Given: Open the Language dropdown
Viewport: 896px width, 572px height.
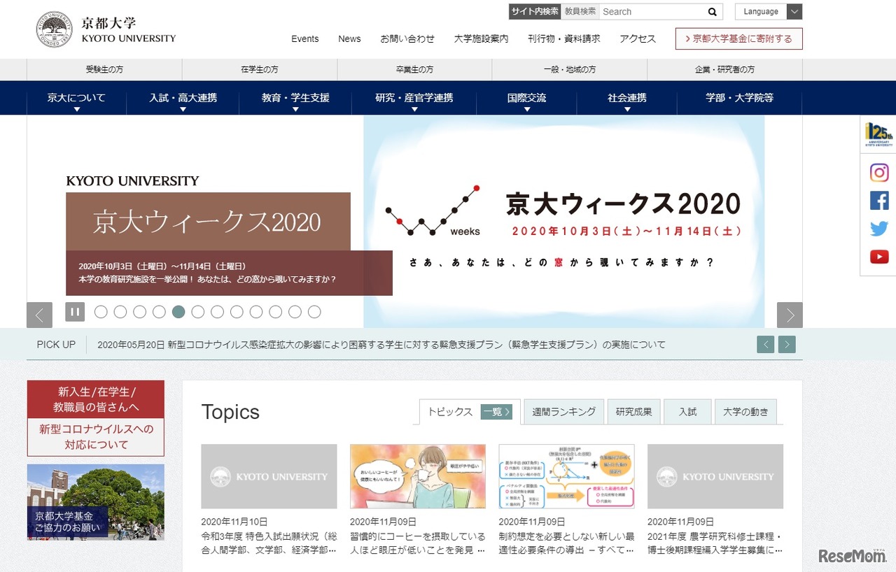Looking at the screenshot, I should 769,12.
